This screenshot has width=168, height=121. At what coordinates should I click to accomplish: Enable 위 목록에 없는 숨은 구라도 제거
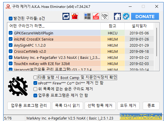click(35, 89)
